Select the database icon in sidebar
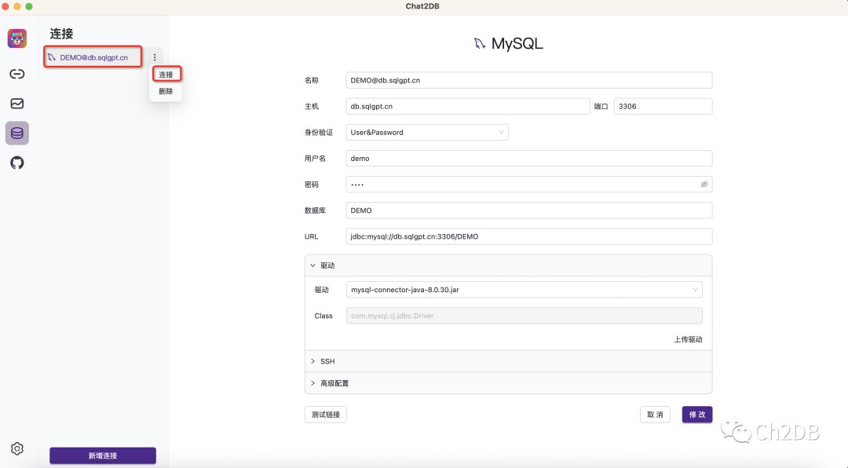The height and width of the screenshot is (468, 848). [x=17, y=133]
